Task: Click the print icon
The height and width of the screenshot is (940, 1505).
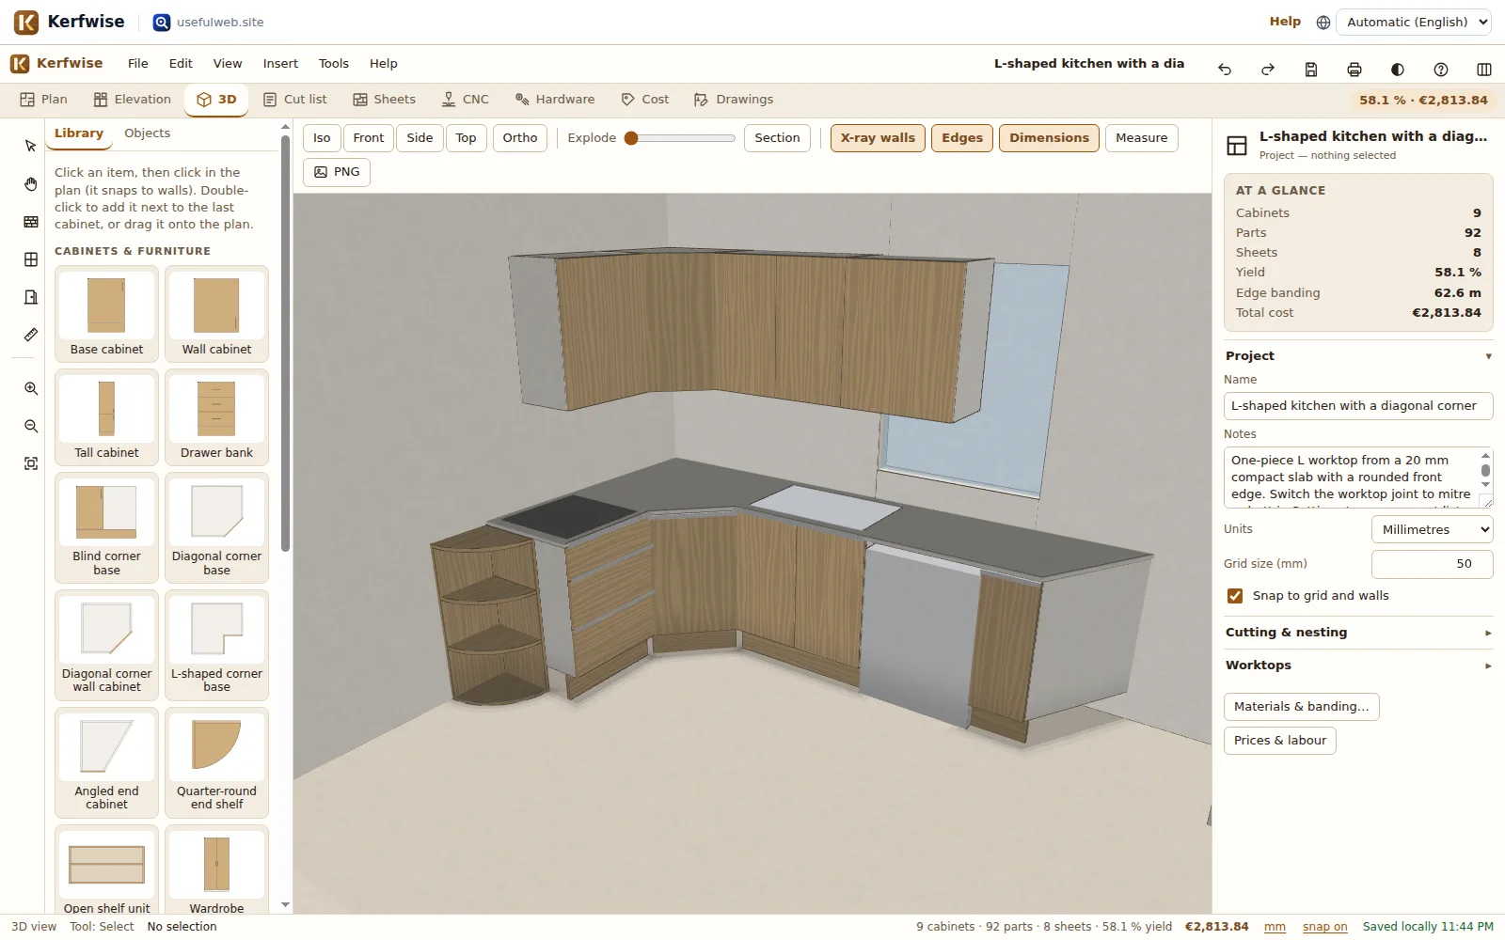Action: [x=1354, y=69]
